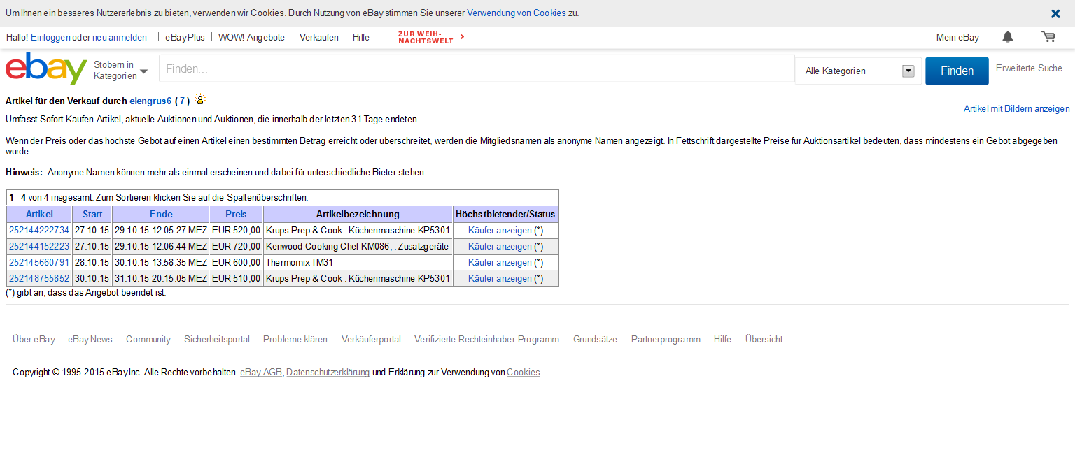Click the EUR 600,00 price cell
This screenshot has height=469, width=1075.
click(237, 263)
